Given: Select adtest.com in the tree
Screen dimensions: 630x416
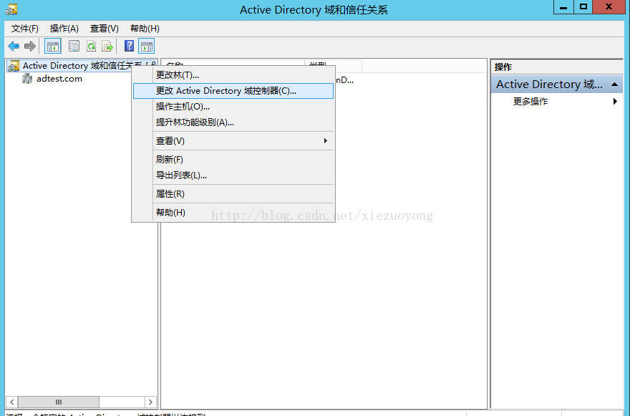Looking at the screenshot, I should (x=59, y=79).
